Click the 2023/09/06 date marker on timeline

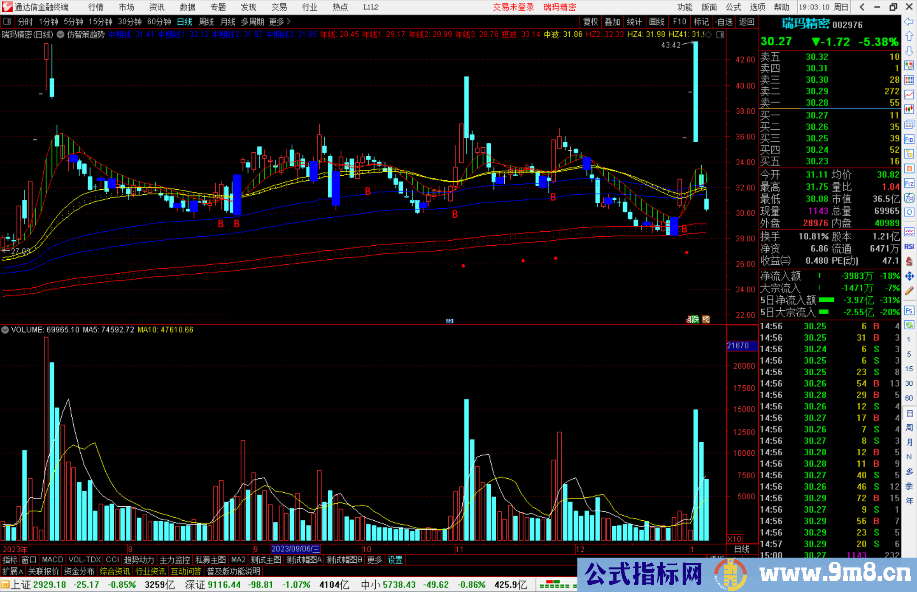pyautogui.click(x=295, y=549)
